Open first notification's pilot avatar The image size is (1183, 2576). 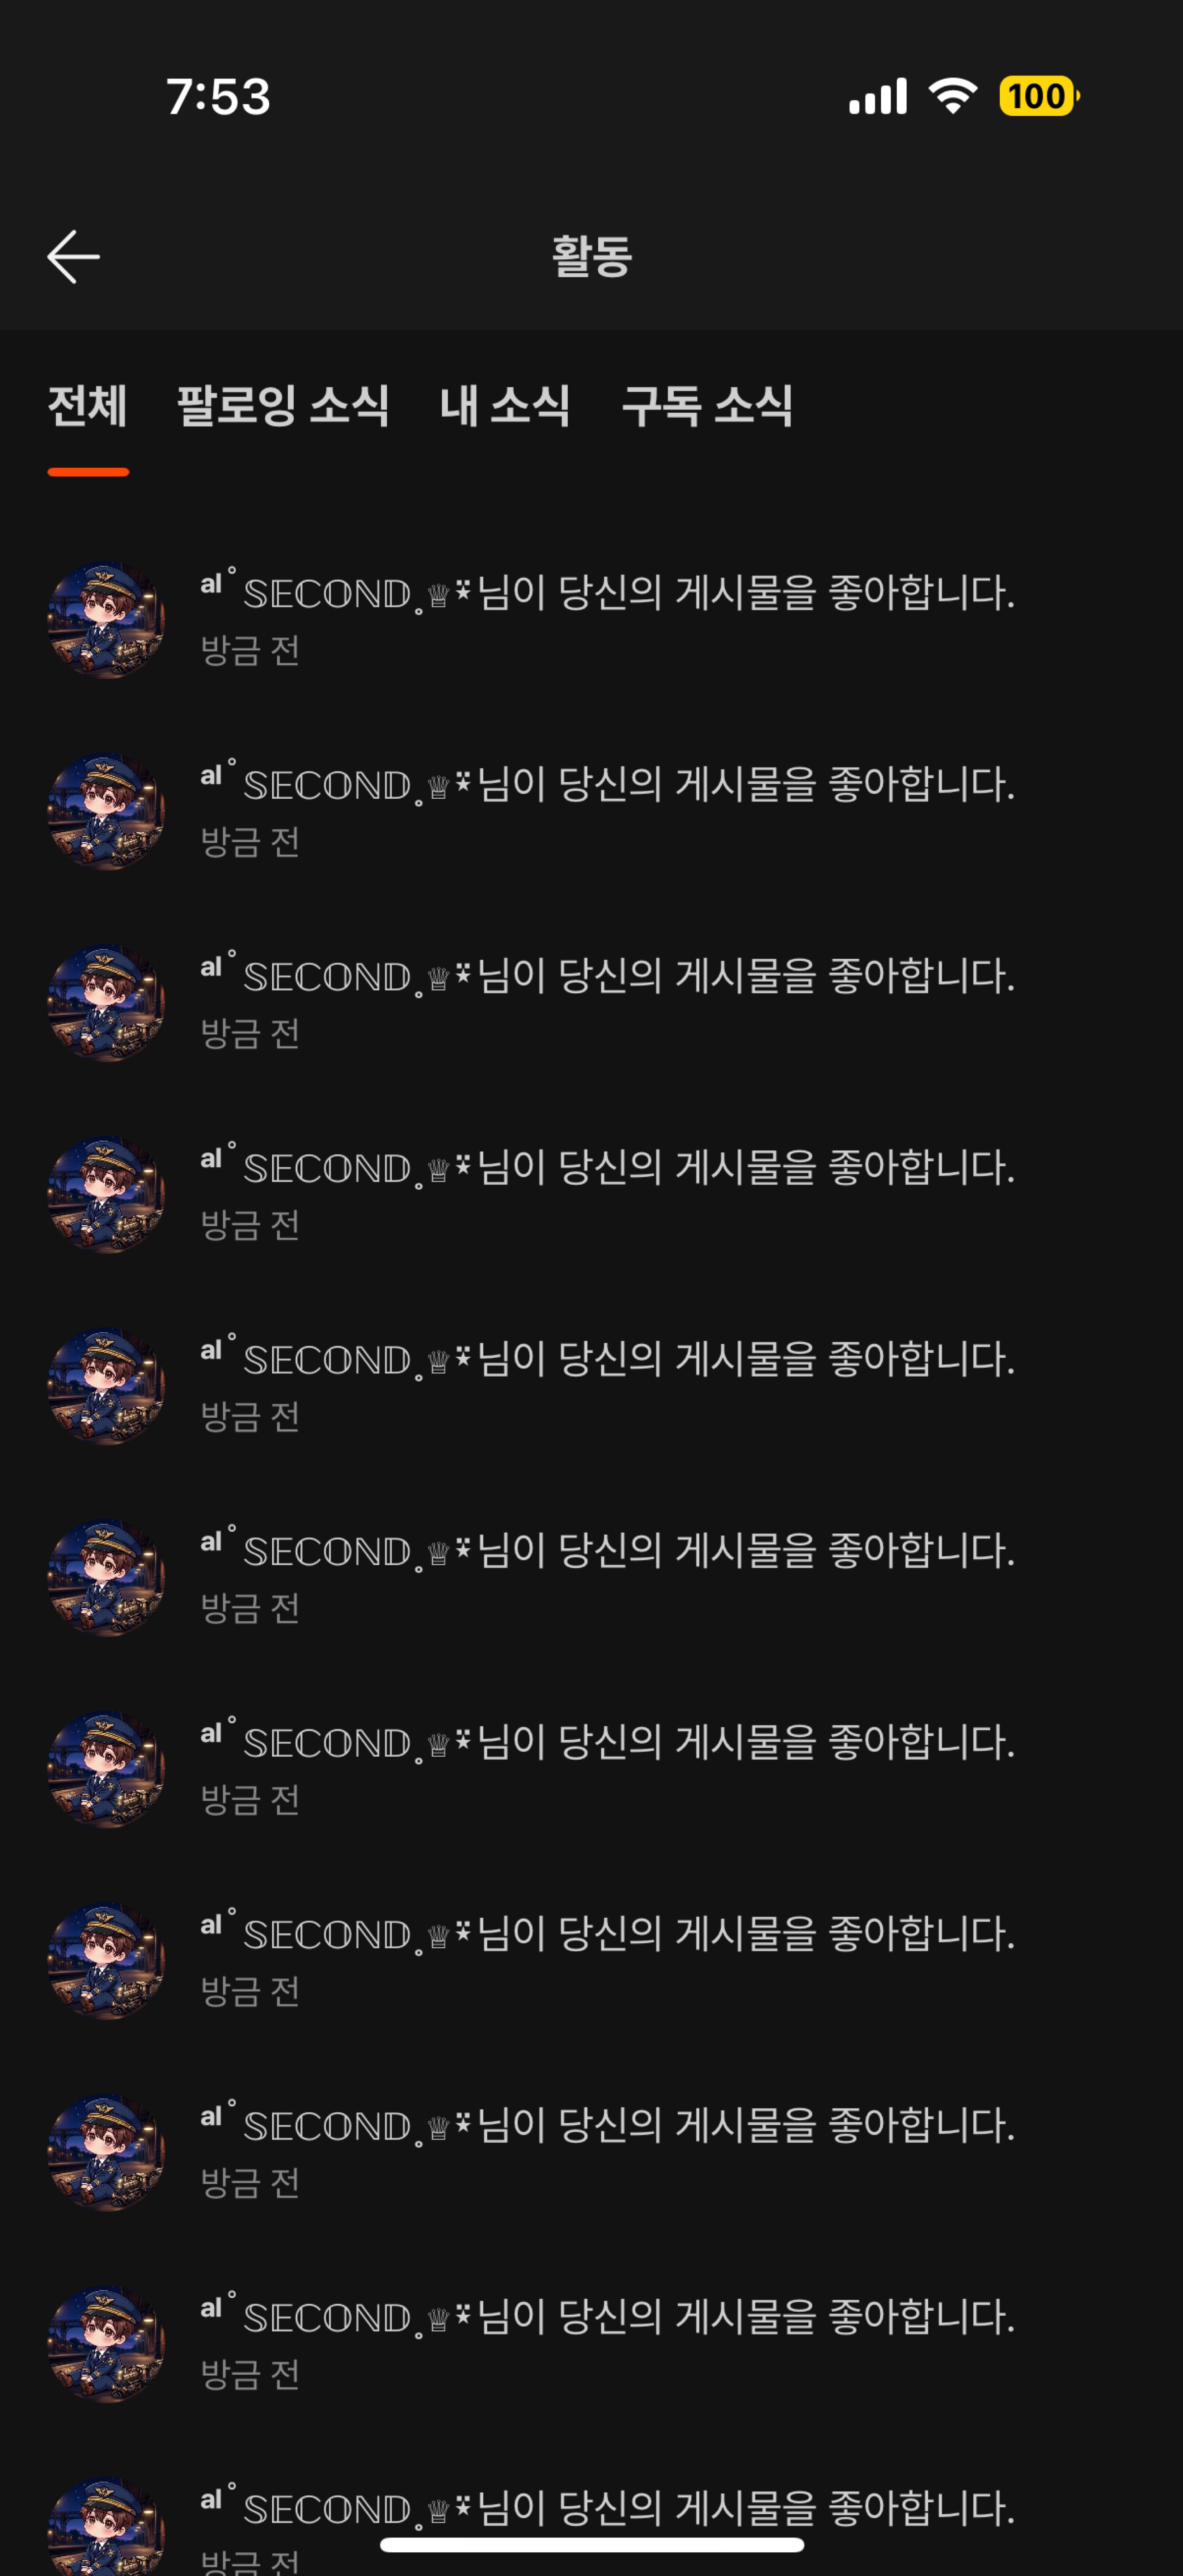tap(106, 620)
